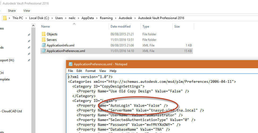
Task: Open the View ribbon tab in Explorer
Action: click(x=27, y=11)
